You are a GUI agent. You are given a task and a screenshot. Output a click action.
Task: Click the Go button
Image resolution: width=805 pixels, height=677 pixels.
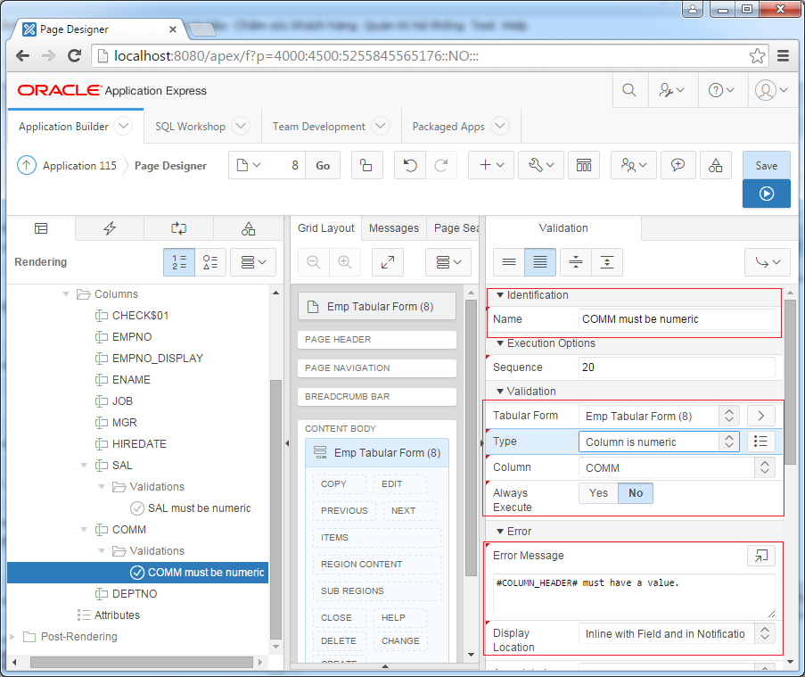click(x=323, y=165)
